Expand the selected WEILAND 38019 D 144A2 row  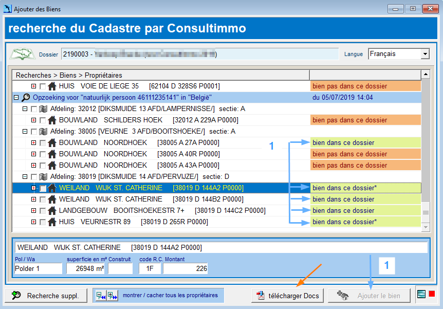click(33, 188)
